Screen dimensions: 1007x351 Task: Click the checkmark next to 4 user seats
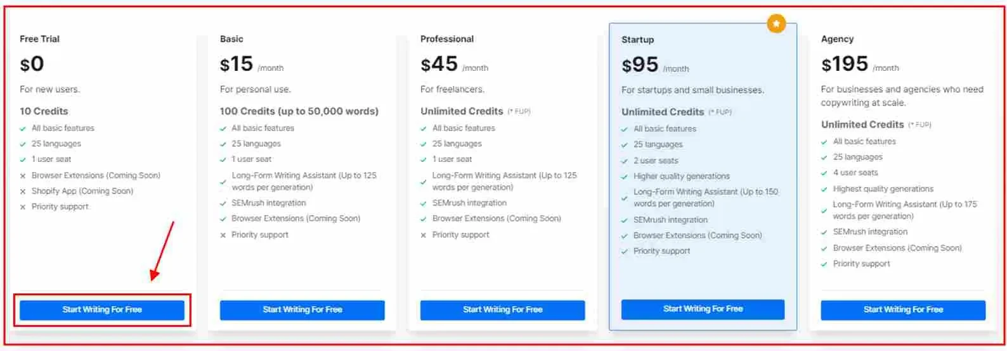[824, 173]
